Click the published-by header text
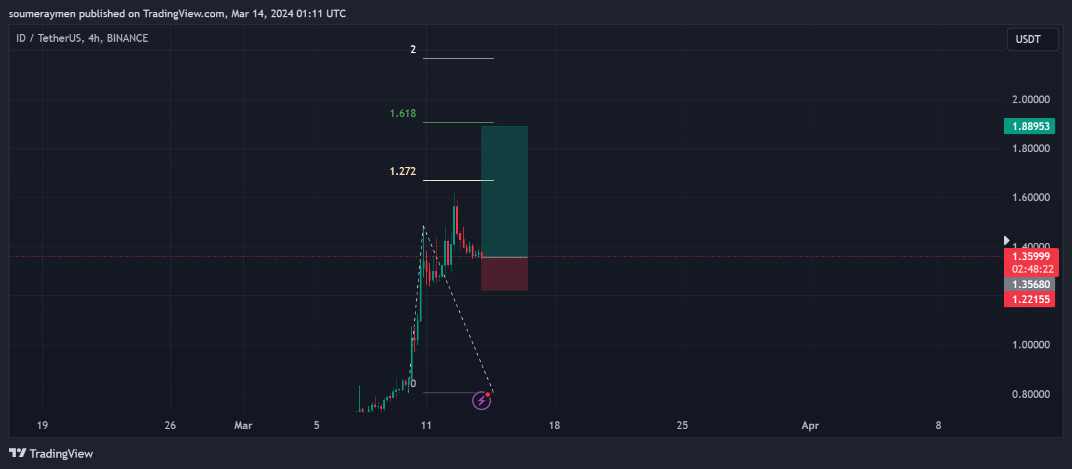 178,14
